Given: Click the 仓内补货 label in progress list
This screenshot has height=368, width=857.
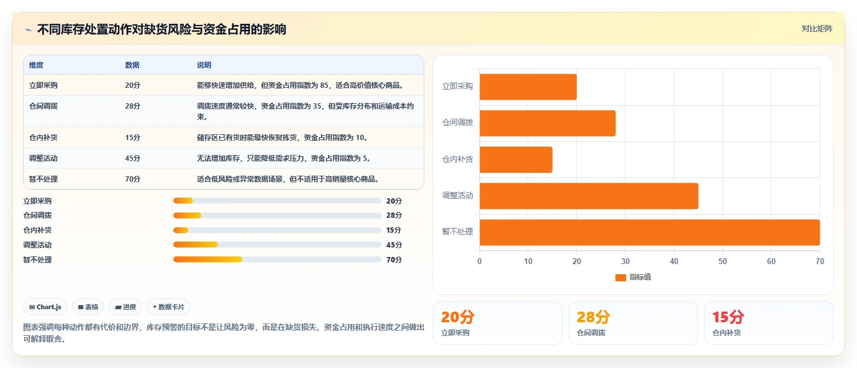Looking at the screenshot, I should click(x=37, y=230).
